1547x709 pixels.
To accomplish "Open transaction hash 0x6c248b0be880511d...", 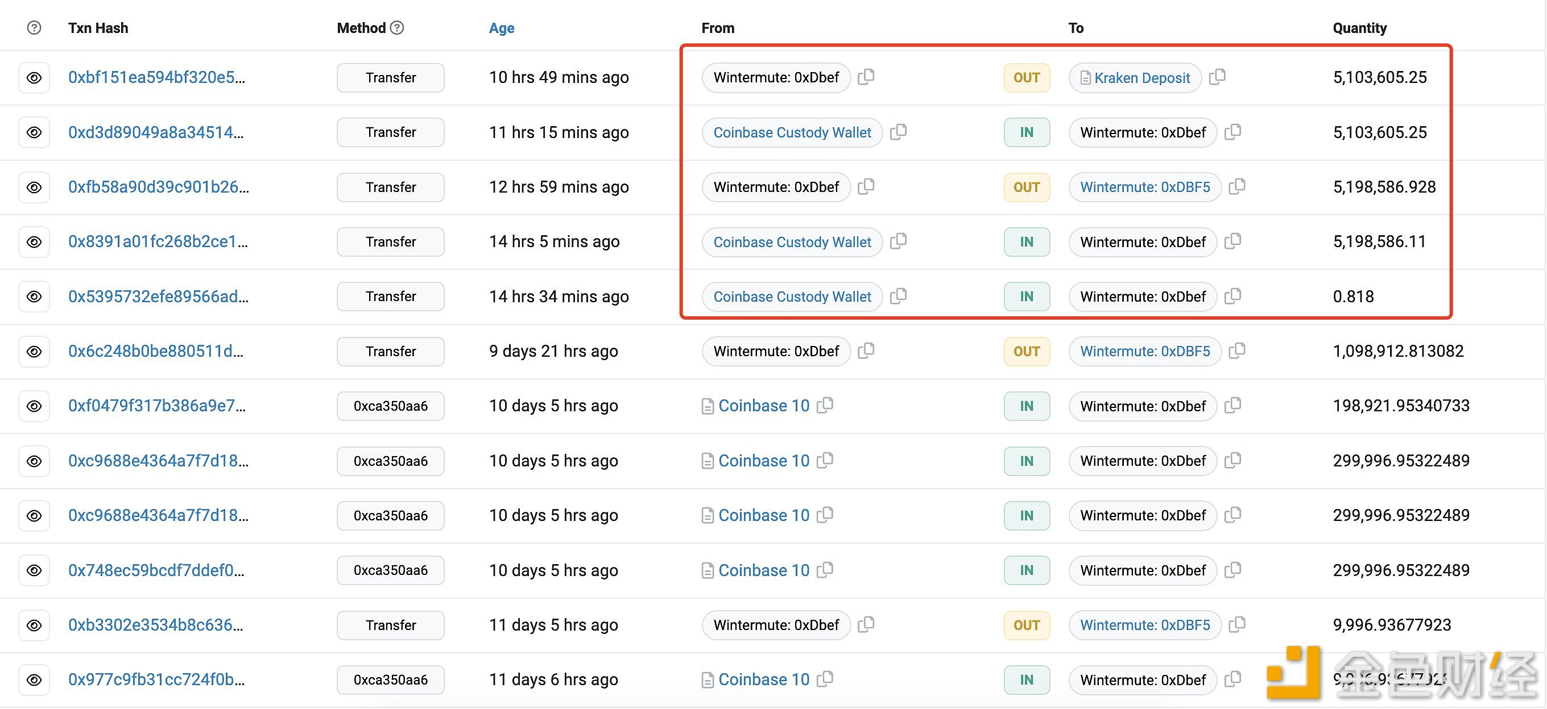I will coord(156,352).
